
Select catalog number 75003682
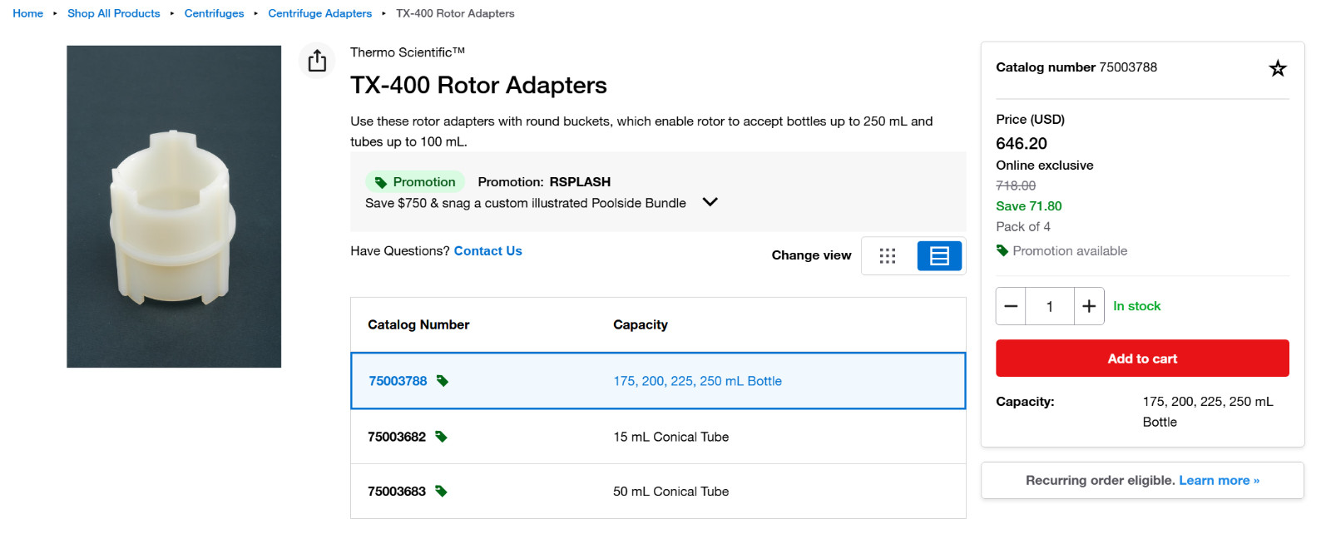click(x=397, y=437)
